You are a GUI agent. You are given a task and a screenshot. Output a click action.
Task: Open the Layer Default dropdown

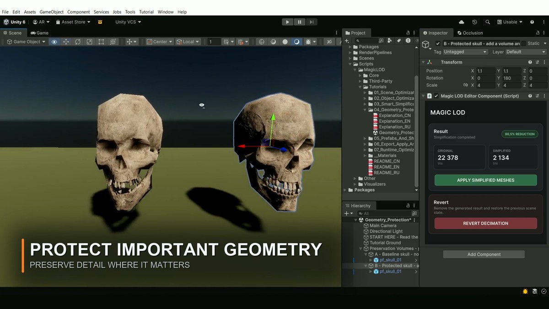click(x=526, y=52)
